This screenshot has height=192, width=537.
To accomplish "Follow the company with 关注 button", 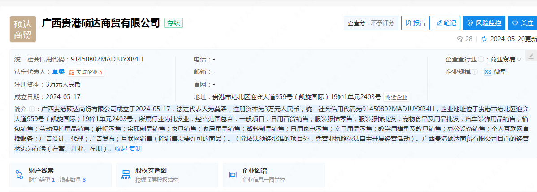I will point(523,23).
